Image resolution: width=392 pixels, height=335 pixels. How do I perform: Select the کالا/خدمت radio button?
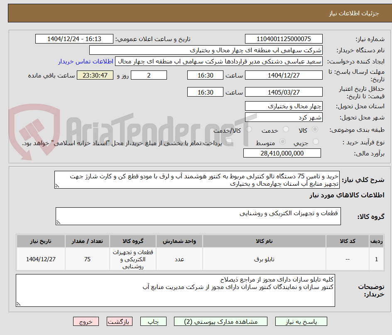pos(249,129)
